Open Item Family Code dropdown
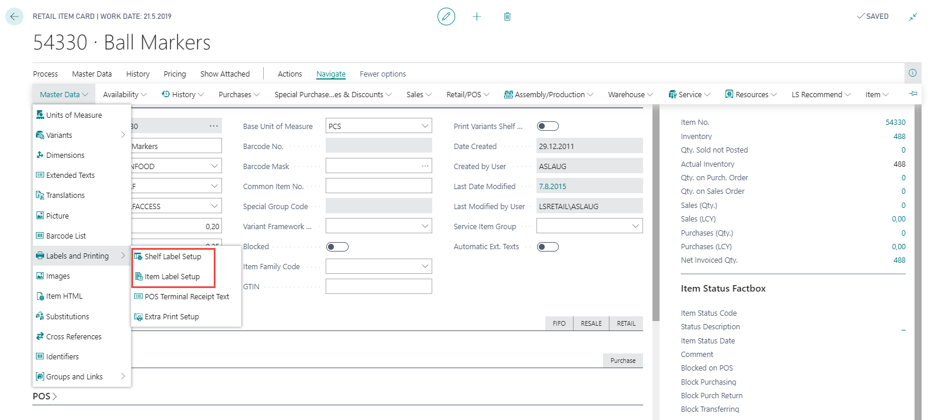Image resolution: width=931 pixels, height=420 pixels. pyautogui.click(x=425, y=266)
